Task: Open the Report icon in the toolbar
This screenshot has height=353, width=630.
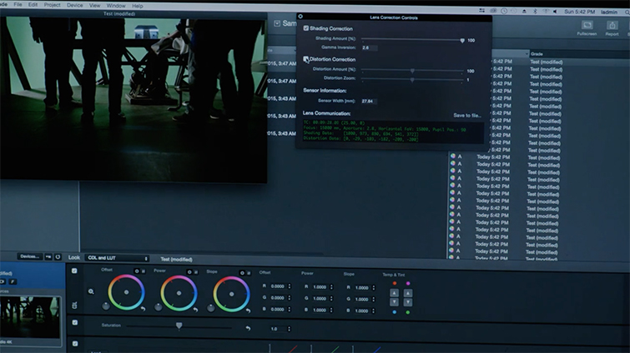Action: (612, 26)
